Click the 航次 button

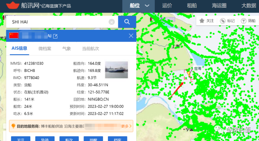[69, 139]
